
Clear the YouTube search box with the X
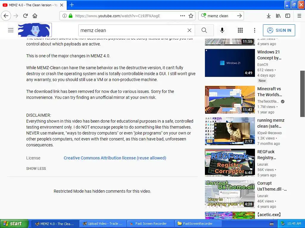(x=189, y=30)
